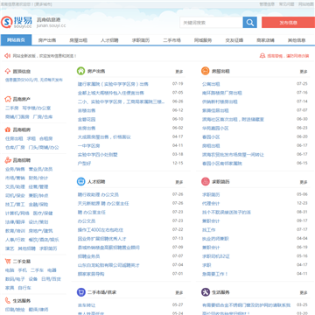This screenshot has width=315, height=315.
Task: Open the 一中学区房 listing
Action: click(x=89, y=146)
